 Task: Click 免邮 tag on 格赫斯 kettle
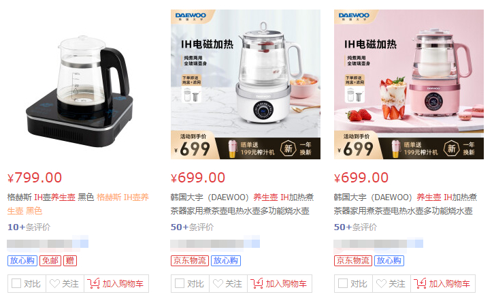[50, 261]
